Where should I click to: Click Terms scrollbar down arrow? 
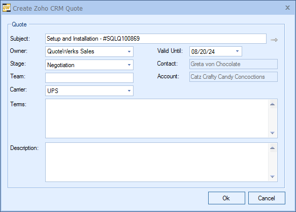click(273, 133)
